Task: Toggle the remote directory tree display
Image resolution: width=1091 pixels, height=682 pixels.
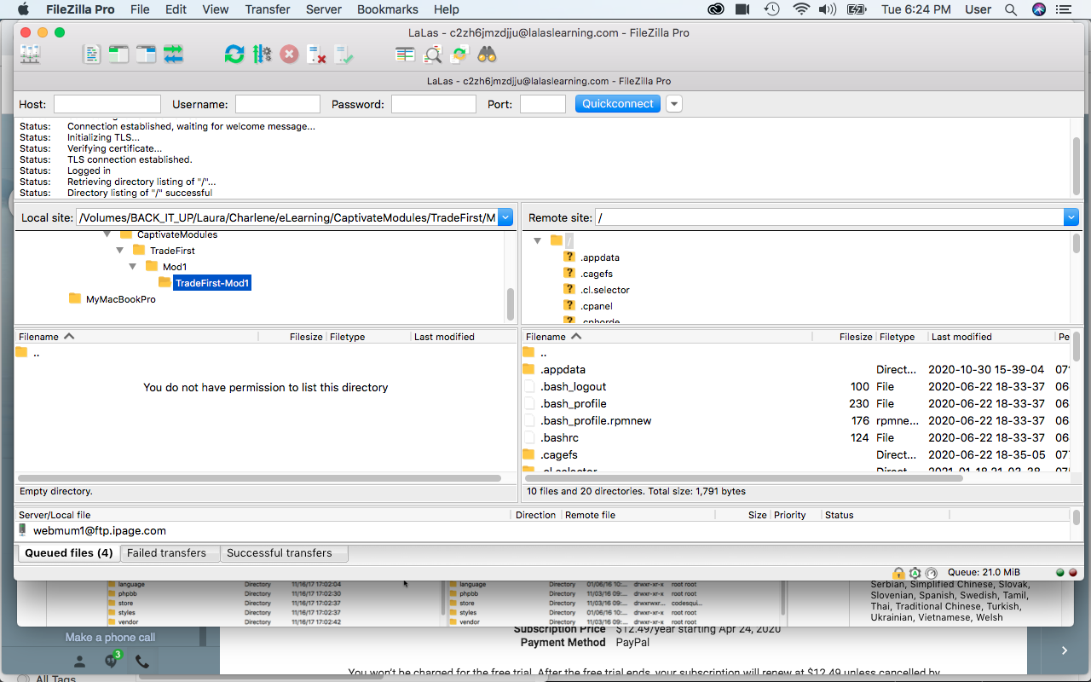Action: 147,55
